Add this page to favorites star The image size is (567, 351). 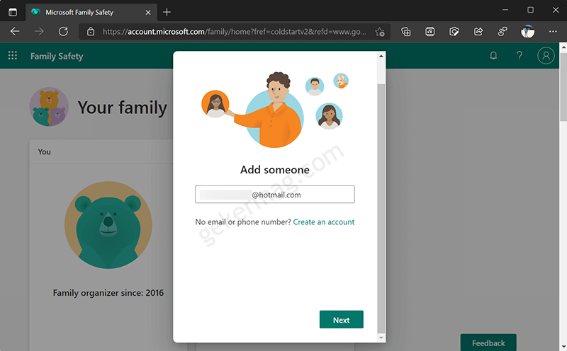(380, 32)
